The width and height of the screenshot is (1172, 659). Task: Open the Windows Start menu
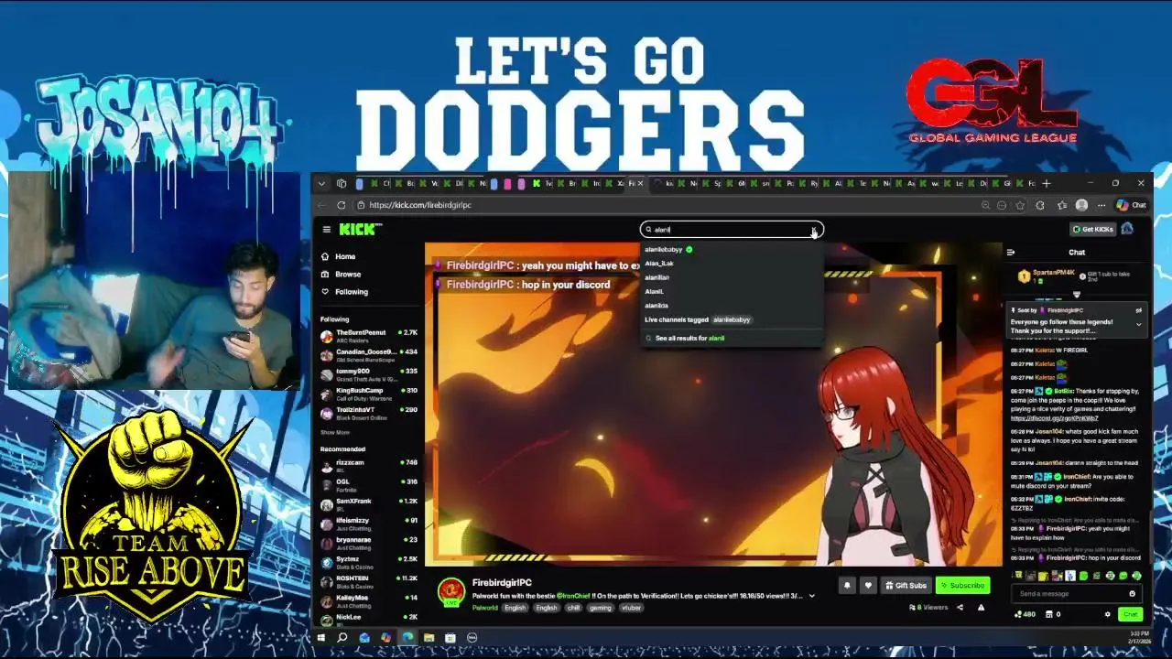[321, 637]
